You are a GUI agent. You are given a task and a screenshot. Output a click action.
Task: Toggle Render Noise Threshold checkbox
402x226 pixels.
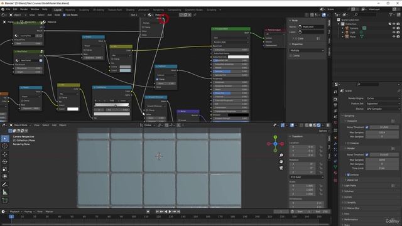point(367,154)
